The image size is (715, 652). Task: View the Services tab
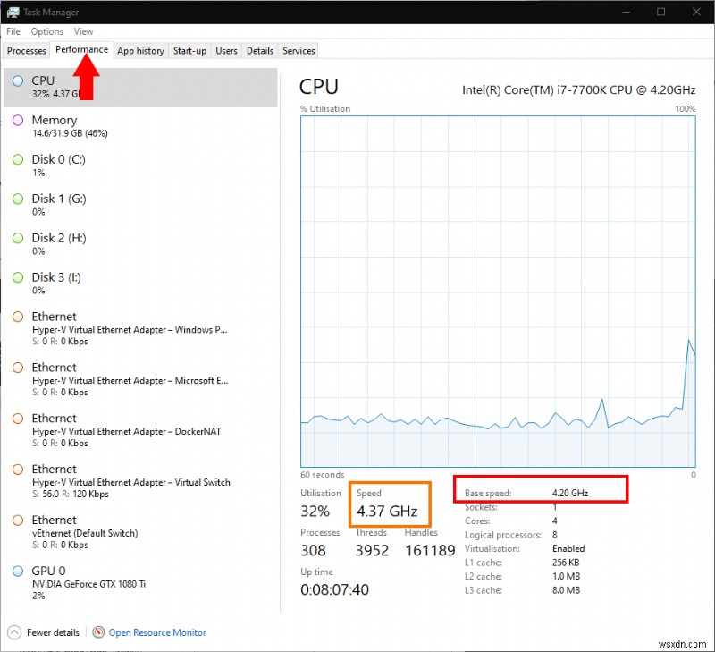click(x=298, y=51)
